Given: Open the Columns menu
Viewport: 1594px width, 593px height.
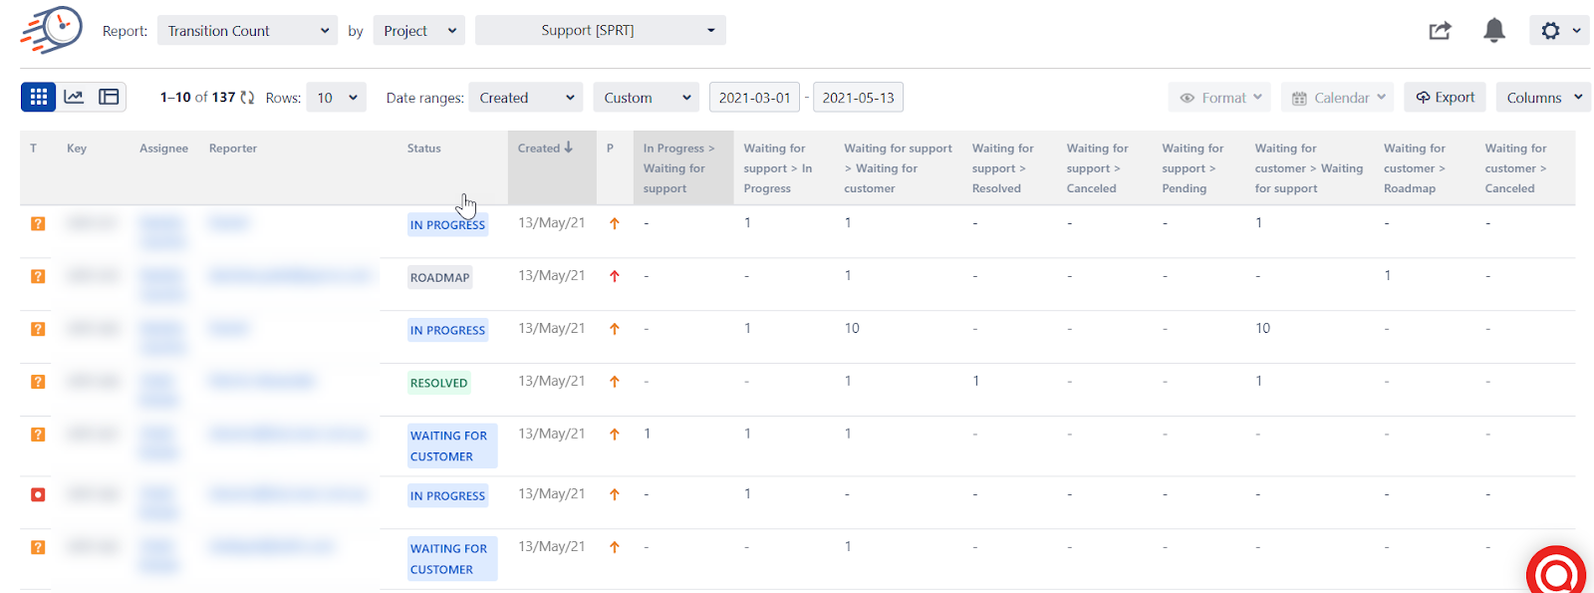Looking at the screenshot, I should pos(1542,98).
